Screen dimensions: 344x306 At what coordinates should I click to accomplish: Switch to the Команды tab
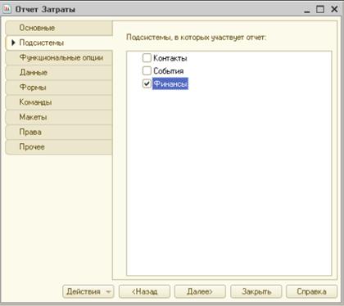tap(59, 102)
